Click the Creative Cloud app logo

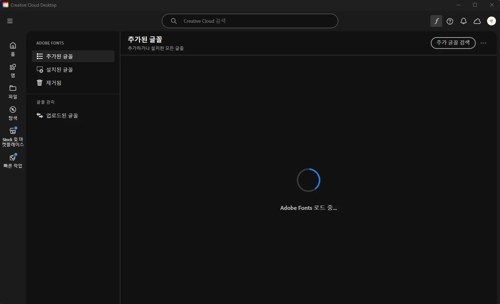click(6, 5)
